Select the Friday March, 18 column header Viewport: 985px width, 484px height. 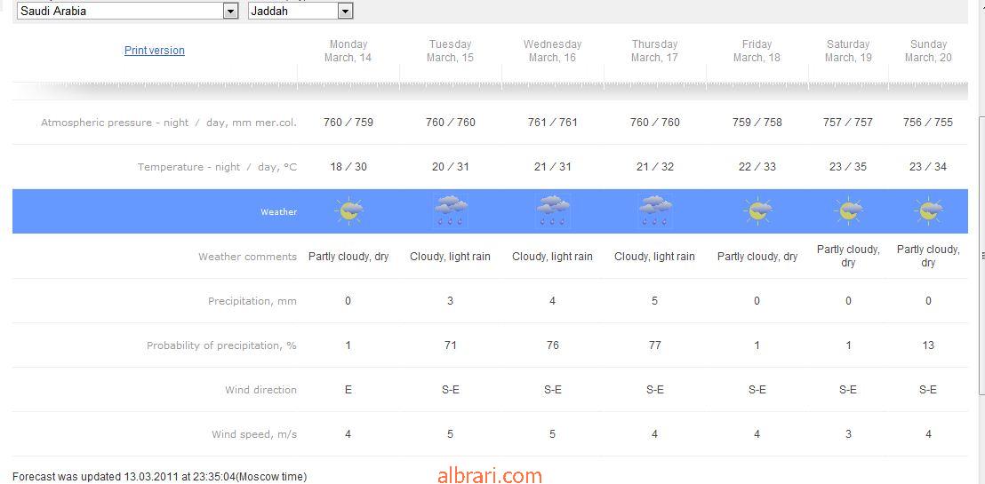[757, 51]
